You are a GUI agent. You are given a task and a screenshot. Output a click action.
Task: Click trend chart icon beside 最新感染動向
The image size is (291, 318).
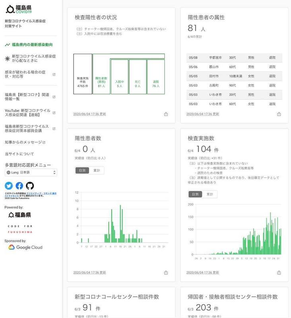pyautogui.click(x=7, y=45)
